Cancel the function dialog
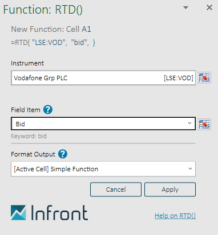The height and width of the screenshot is (235, 218). click(116, 189)
